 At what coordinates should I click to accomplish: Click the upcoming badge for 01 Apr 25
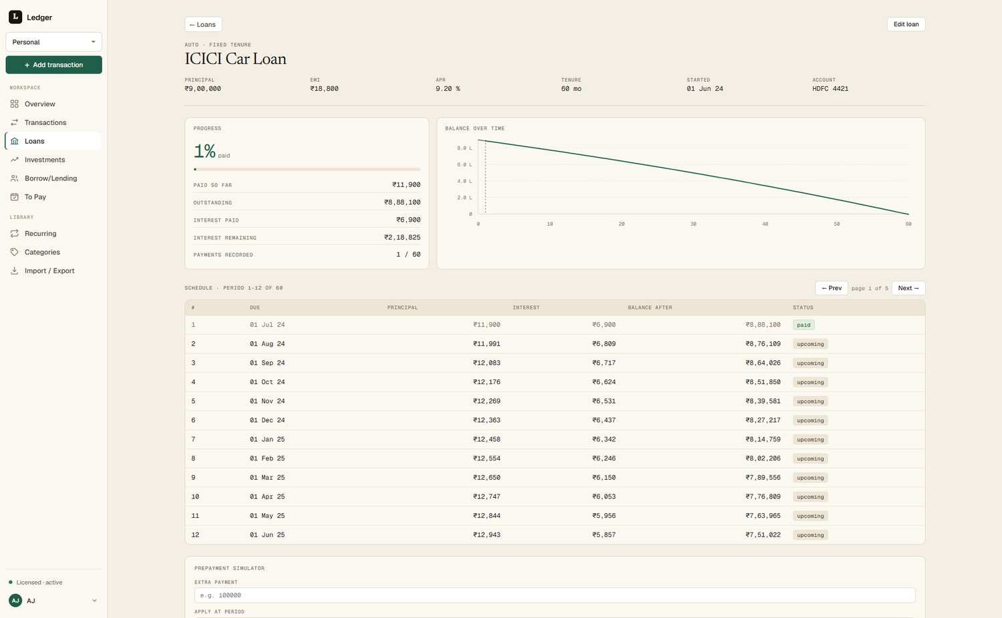click(x=810, y=497)
